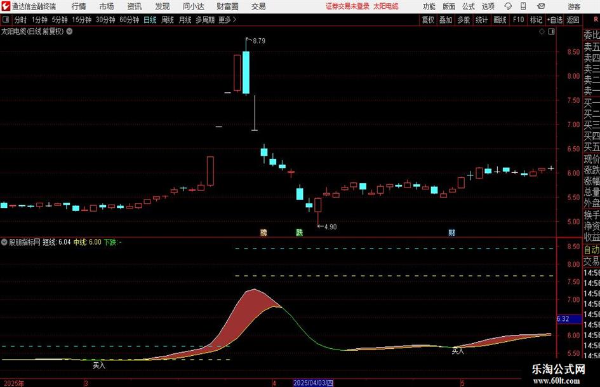Open the 功能 menu
The height and width of the screenshot is (387, 600).
point(429,6)
